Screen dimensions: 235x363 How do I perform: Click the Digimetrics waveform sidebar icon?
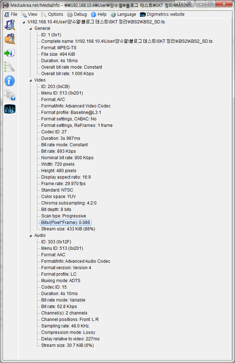coord(10,109)
